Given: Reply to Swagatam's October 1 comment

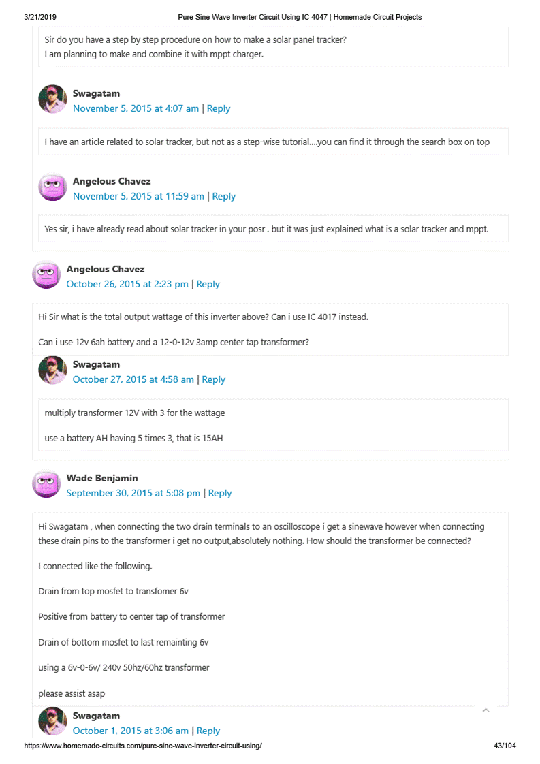Looking at the screenshot, I should 208,731.
